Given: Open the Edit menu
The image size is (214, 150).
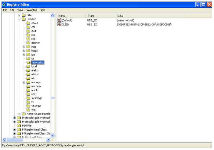Looking at the screenshot, I should click(12, 10).
